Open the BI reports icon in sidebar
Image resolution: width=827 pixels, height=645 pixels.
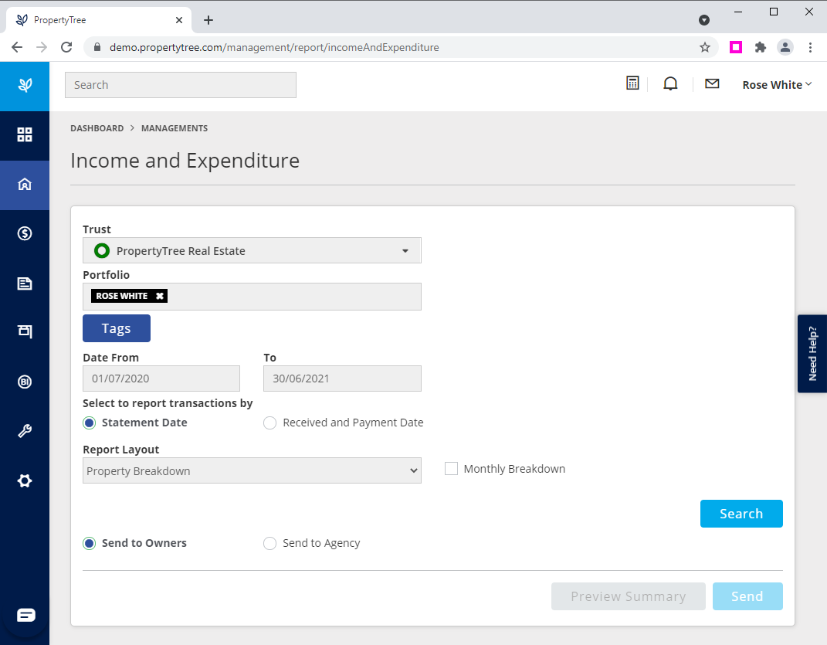pyautogui.click(x=25, y=382)
